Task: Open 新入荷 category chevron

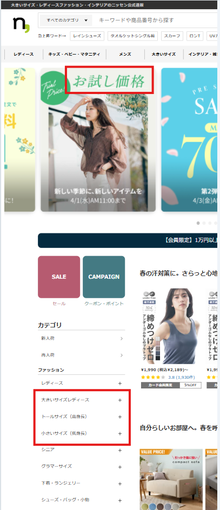Action: (x=122, y=339)
